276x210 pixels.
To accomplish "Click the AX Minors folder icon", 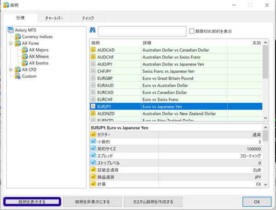I will pyautogui.click(x=25, y=56).
